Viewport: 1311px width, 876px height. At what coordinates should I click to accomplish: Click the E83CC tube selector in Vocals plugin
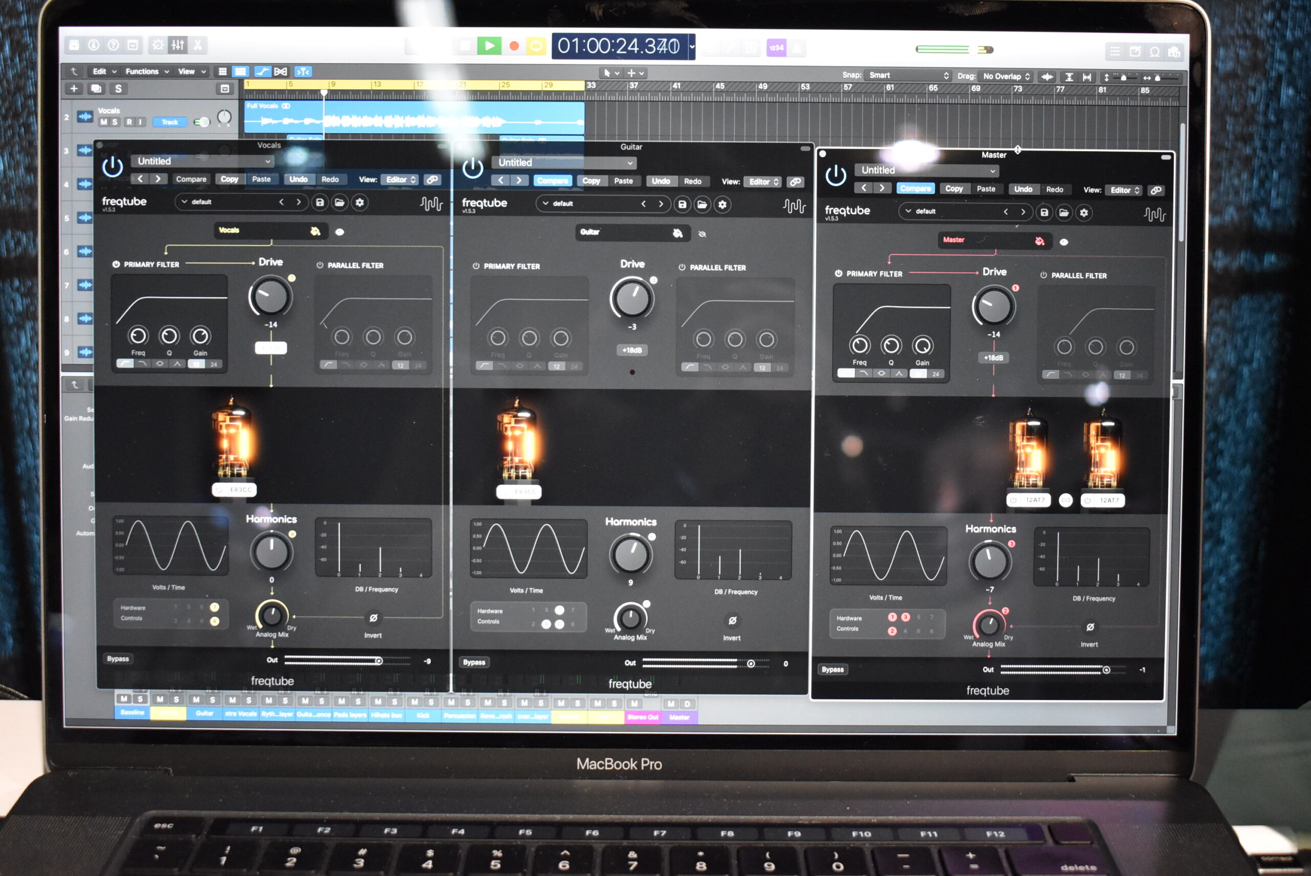(x=235, y=489)
